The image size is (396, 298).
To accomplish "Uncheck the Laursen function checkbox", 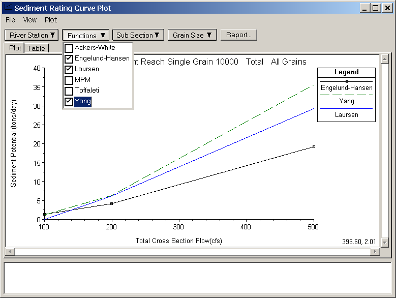I will click(69, 70).
